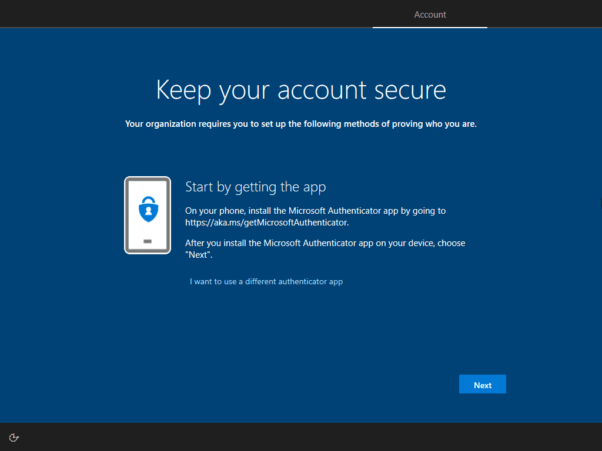Click the 'Your organization requires you' subtitle
This screenshot has width=602, height=451.
click(301, 124)
